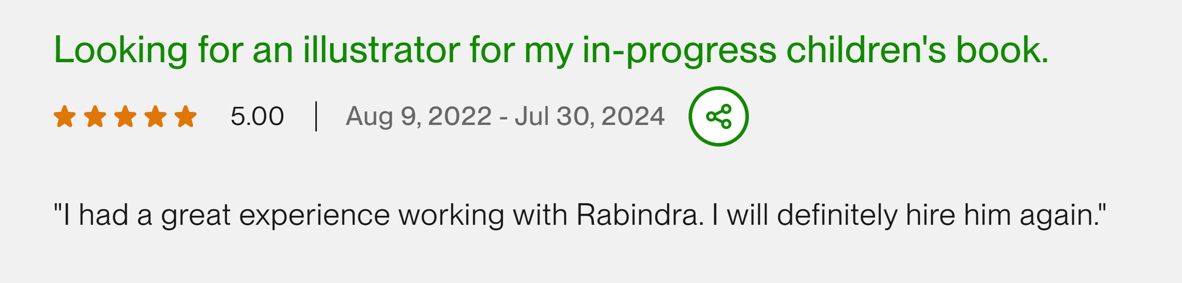1182x283 pixels.
Task: Click the dash between the two dates
Action: tap(503, 117)
